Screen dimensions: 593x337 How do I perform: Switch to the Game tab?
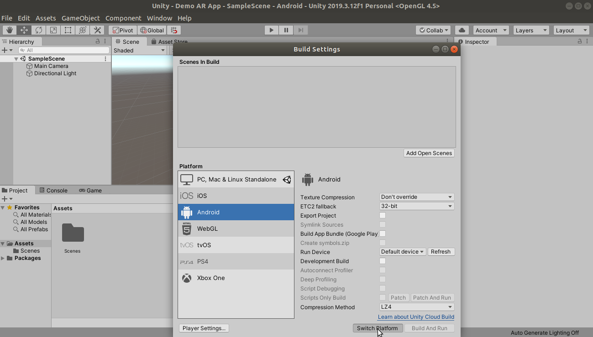click(90, 190)
